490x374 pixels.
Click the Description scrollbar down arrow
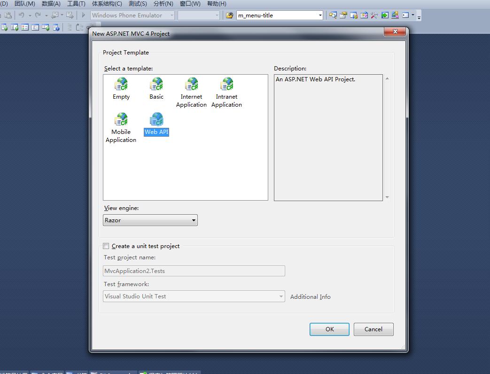[387, 197]
